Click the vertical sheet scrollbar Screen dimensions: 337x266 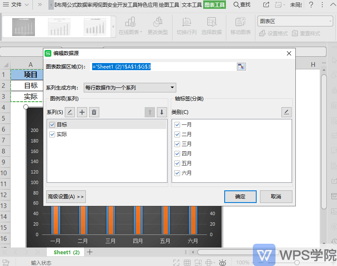tap(324, 142)
